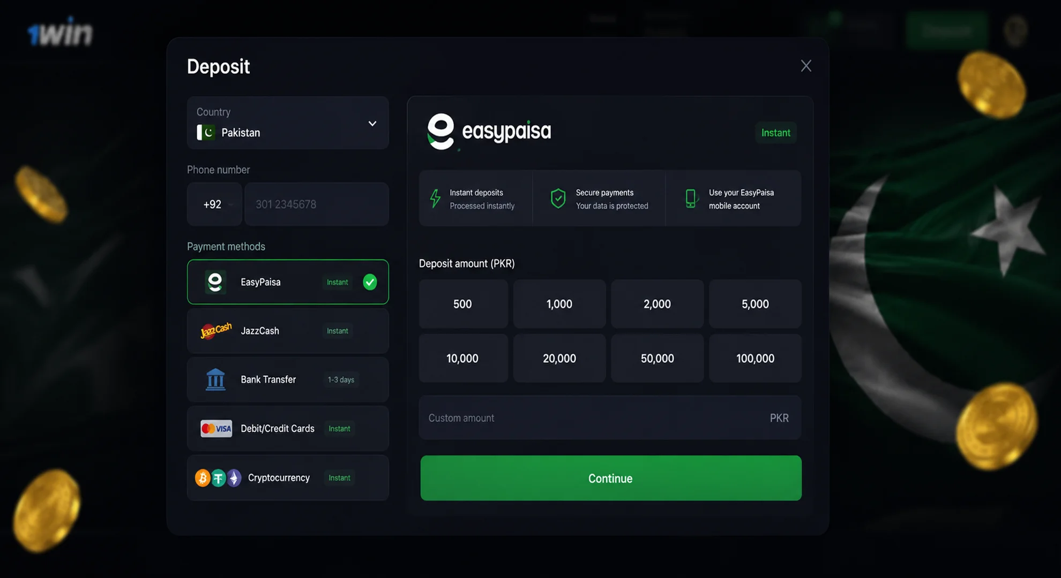Click the EasyPaisa logo icon in list
Screen dimensions: 1061x578
(215, 282)
